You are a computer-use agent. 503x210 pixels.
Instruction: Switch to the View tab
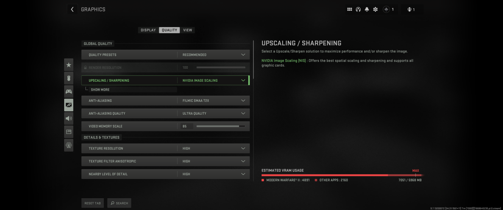187,30
